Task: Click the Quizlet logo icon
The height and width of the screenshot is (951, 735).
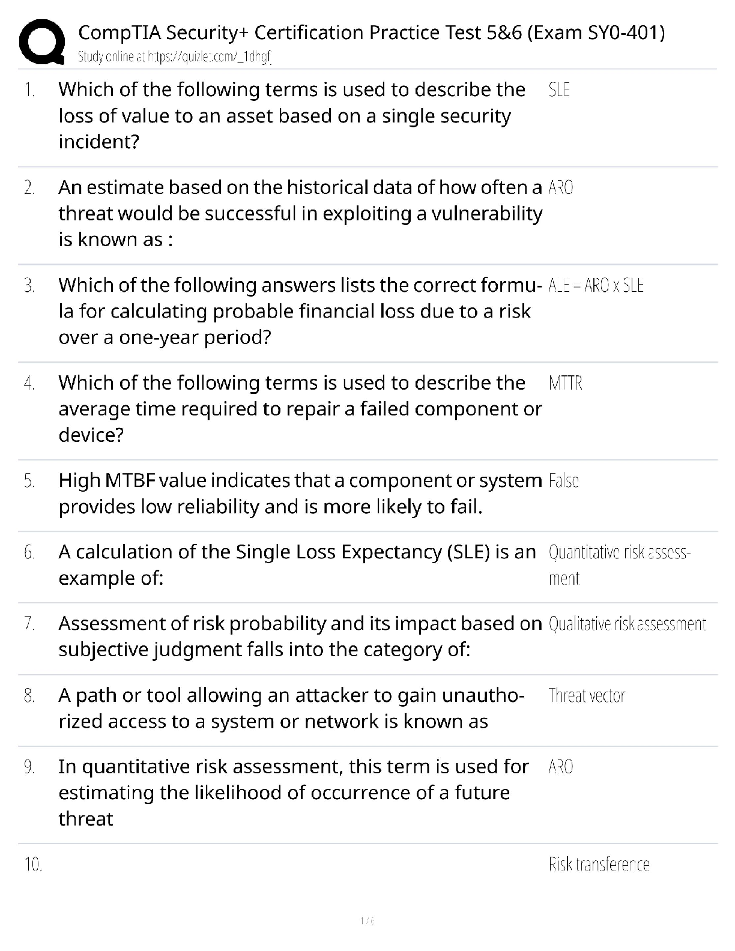Action: click(x=42, y=42)
